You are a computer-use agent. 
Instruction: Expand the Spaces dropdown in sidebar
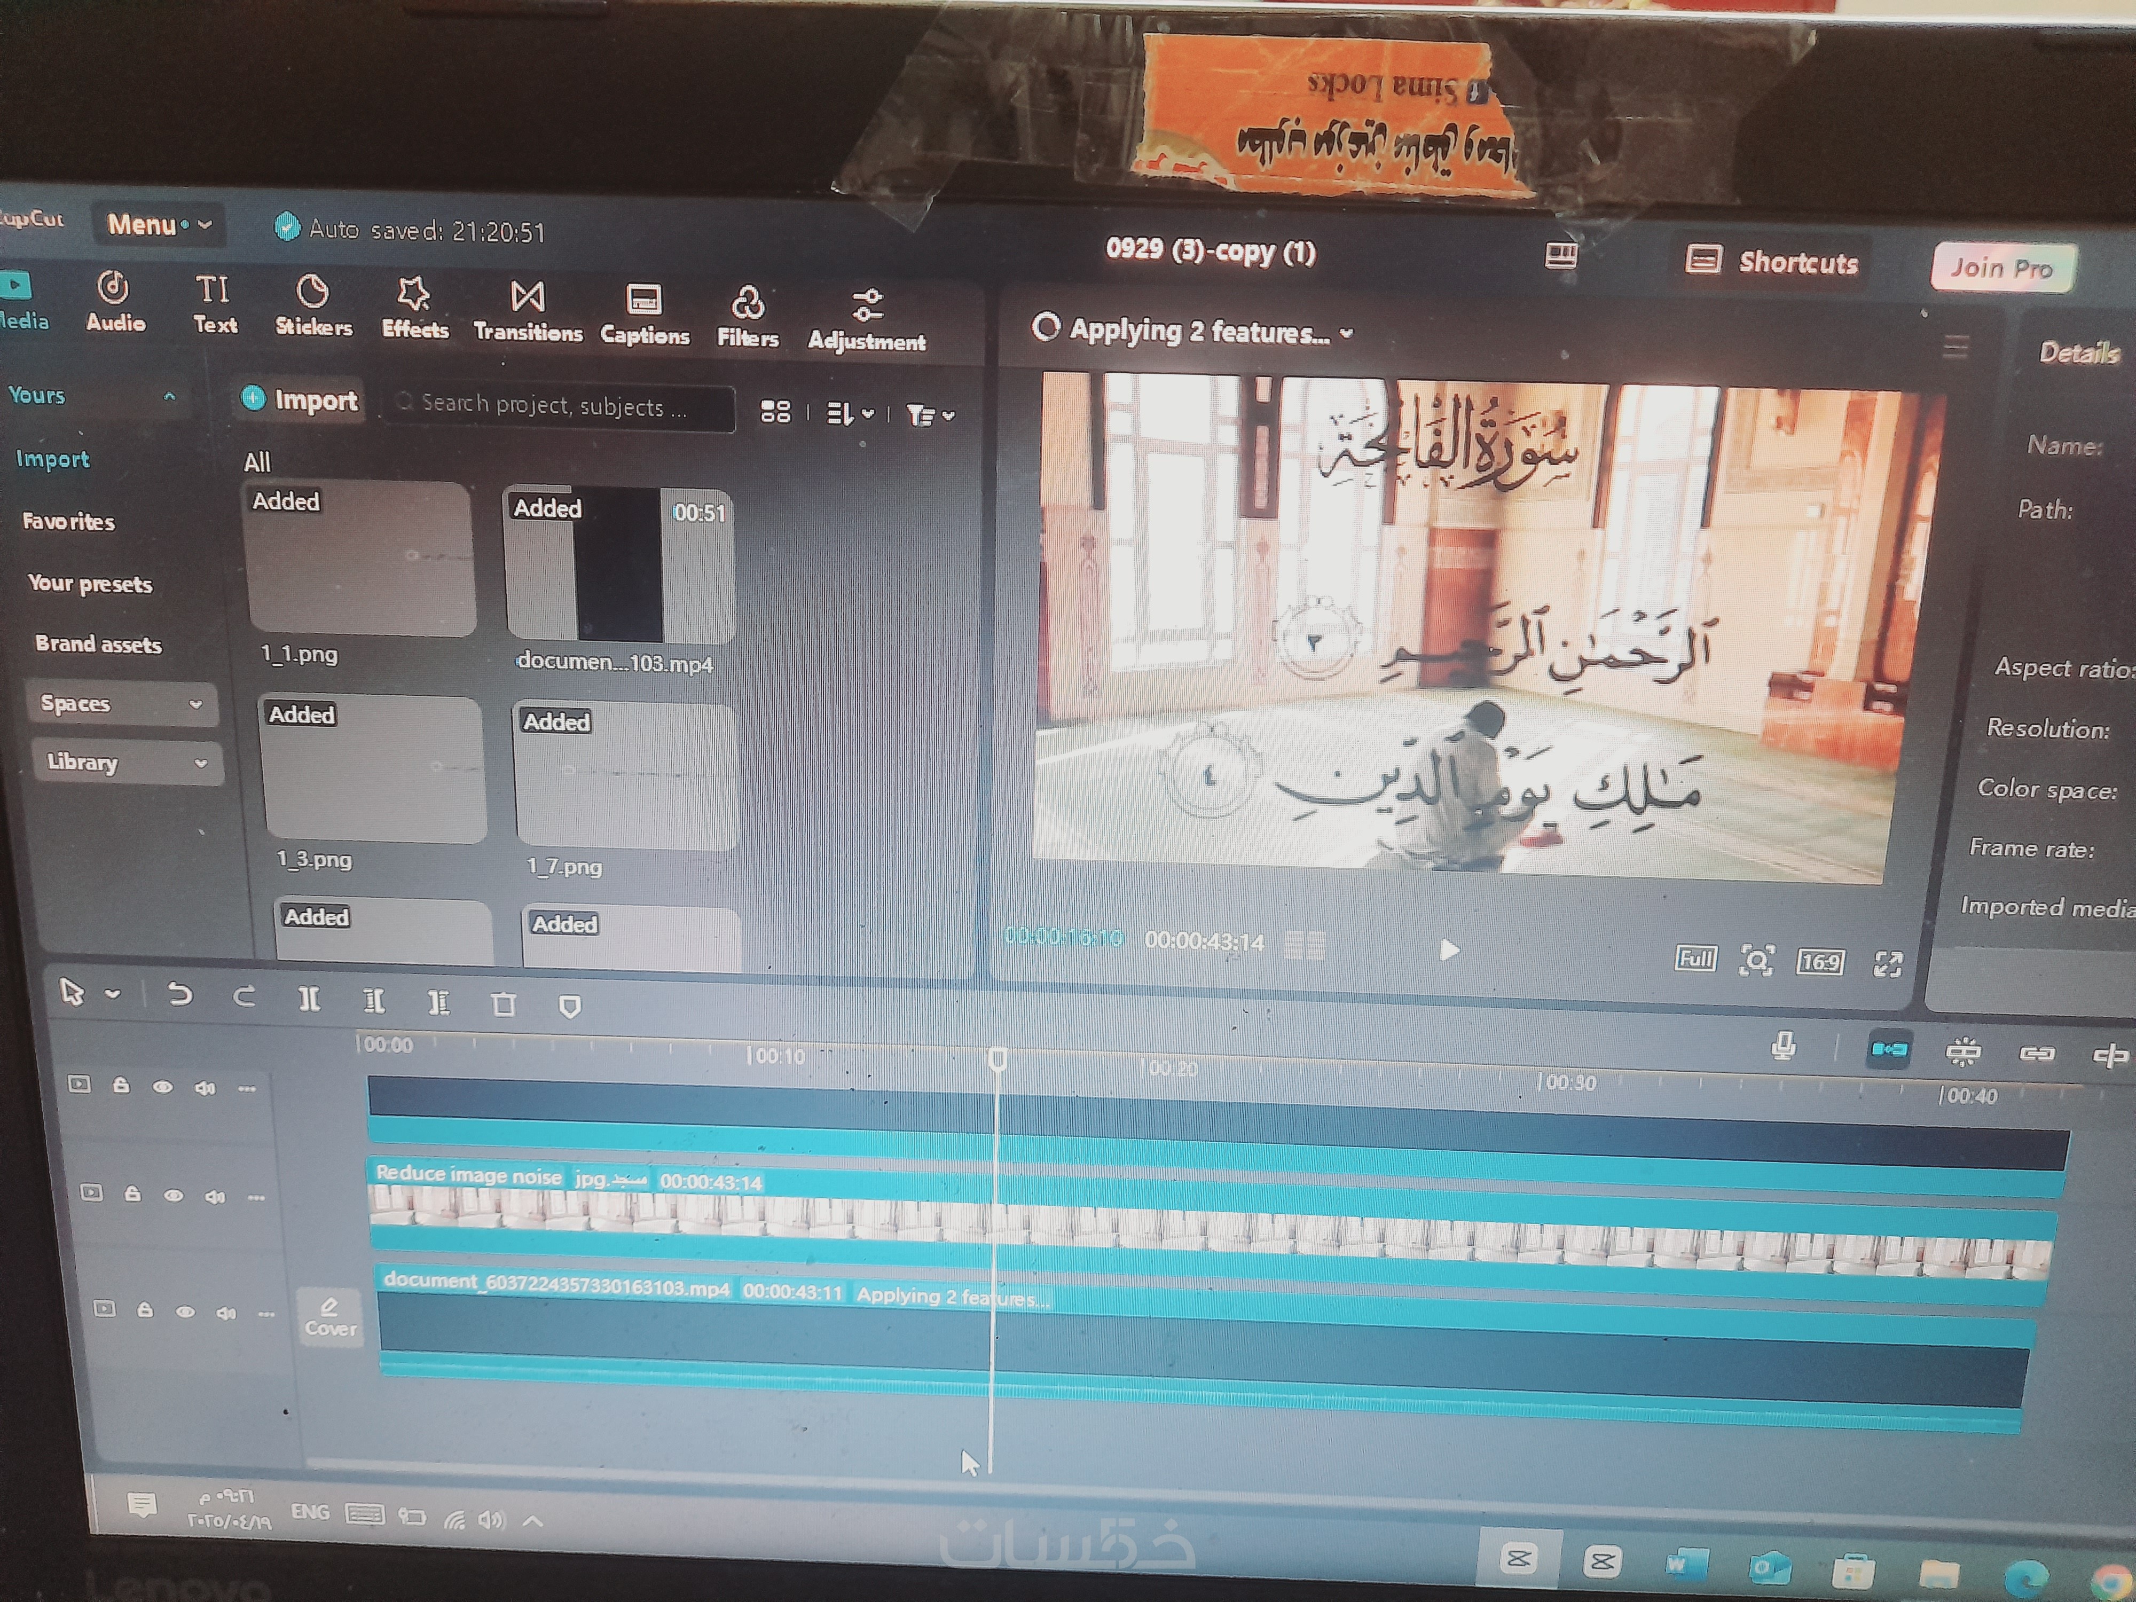(122, 704)
